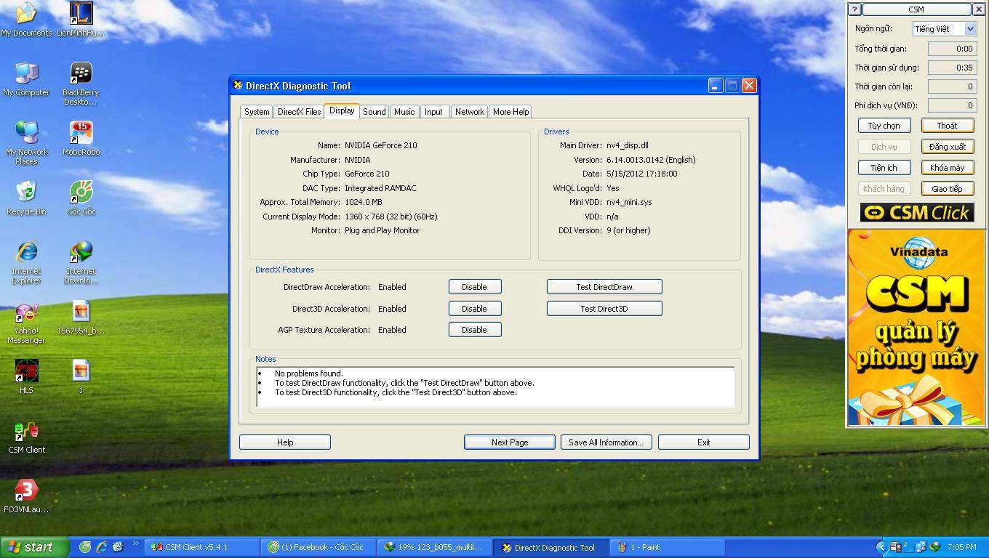Disable DirectDraw Acceleration
Viewport: 989px width, 558px height.
click(x=474, y=287)
